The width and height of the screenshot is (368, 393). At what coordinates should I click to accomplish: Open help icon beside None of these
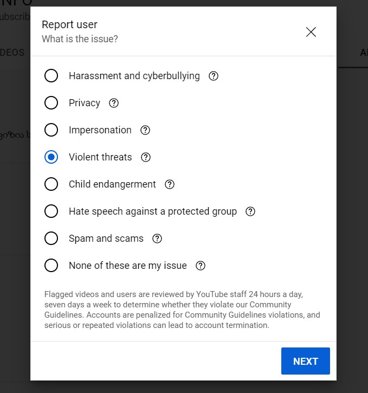pos(201,266)
